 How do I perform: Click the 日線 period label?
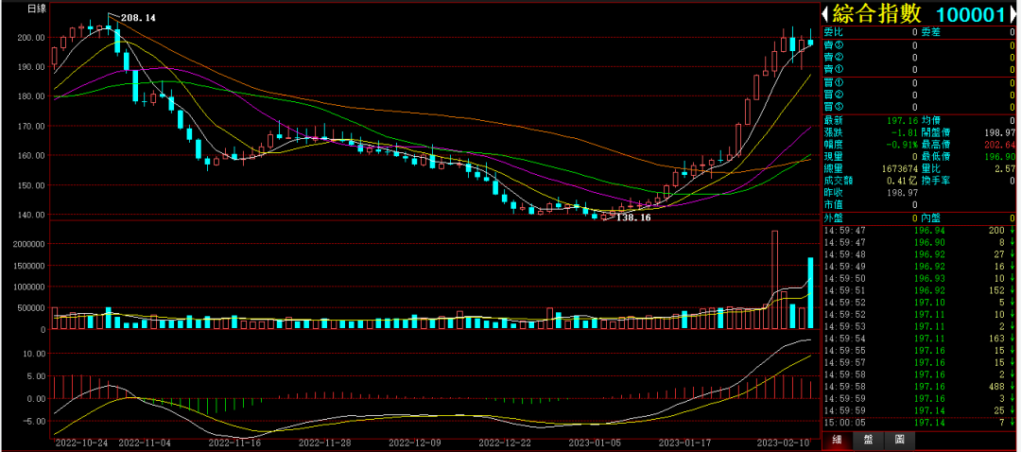pos(37,9)
